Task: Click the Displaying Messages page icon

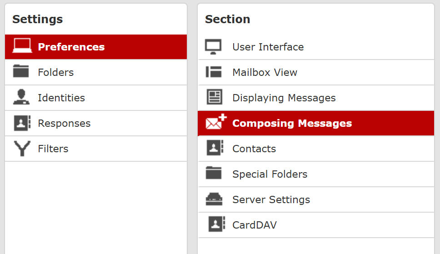Action: (x=215, y=97)
